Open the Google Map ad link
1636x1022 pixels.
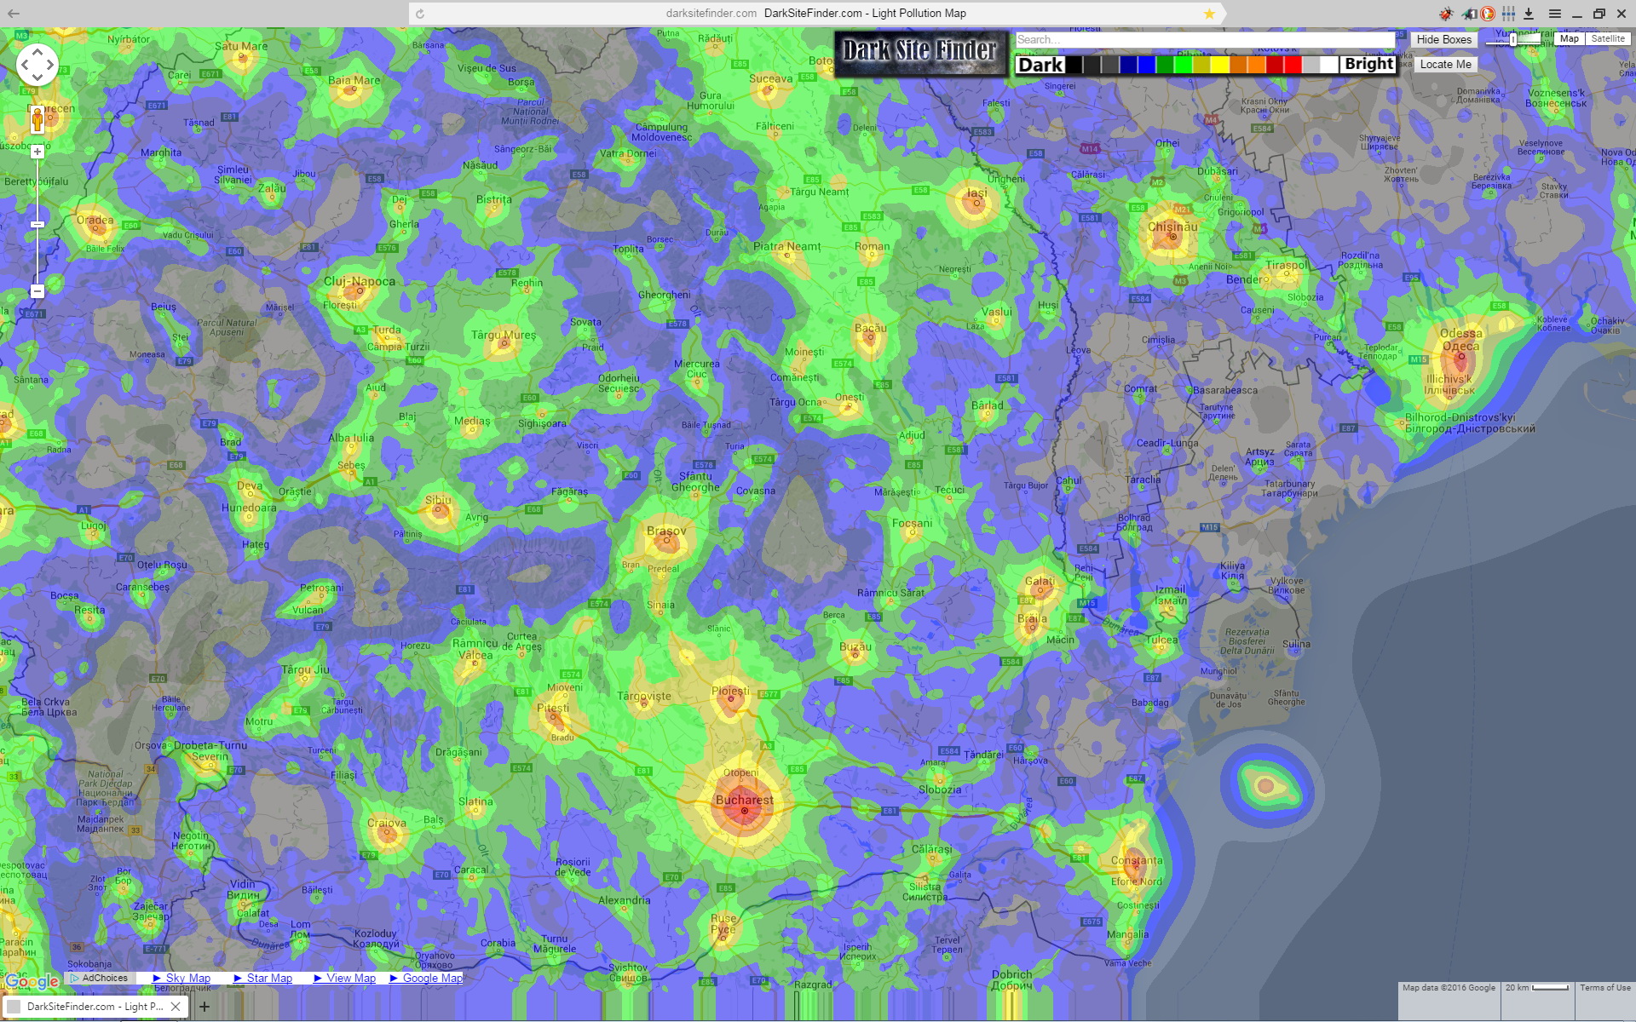tap(426, 978)
